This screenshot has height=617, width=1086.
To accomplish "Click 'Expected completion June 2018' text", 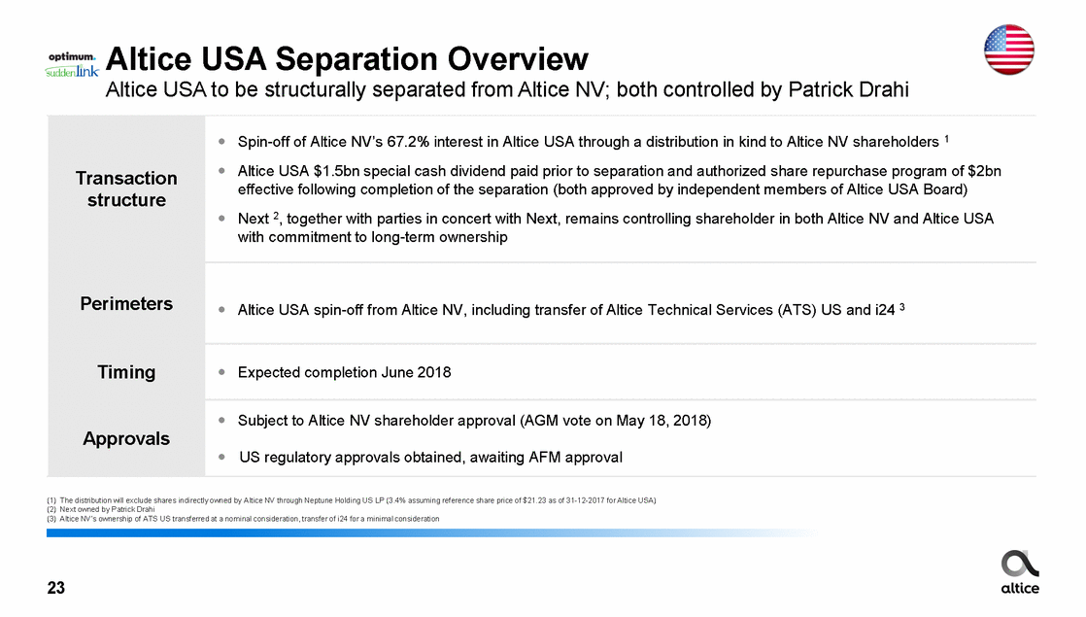I will coord(344,372).
